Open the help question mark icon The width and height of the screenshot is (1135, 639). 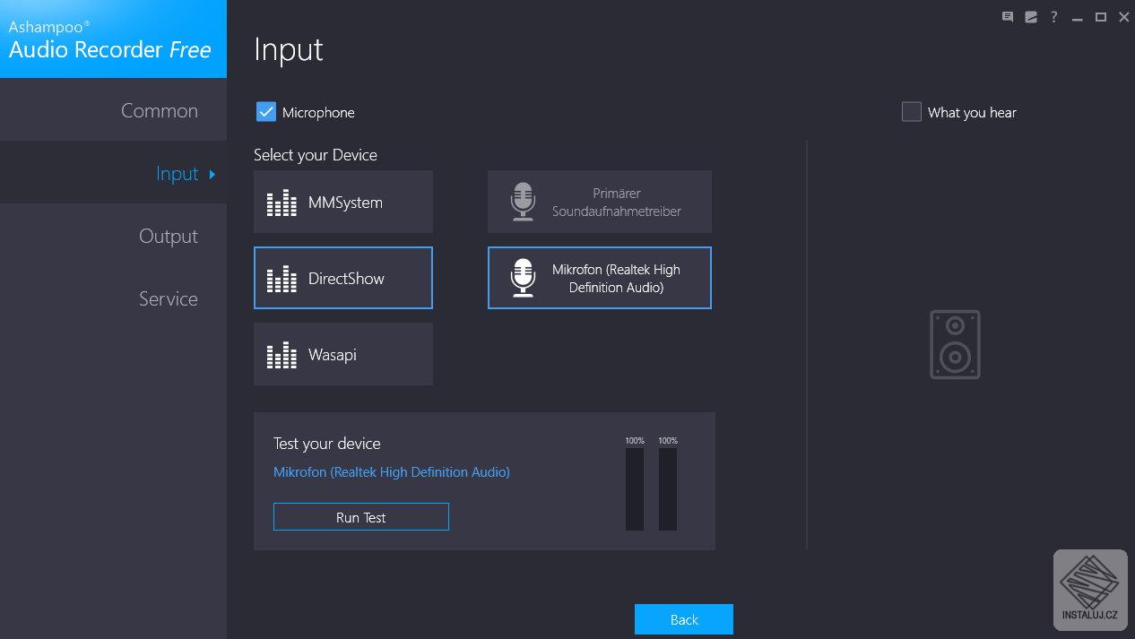pyautogui.click(x=1054, y=17)
